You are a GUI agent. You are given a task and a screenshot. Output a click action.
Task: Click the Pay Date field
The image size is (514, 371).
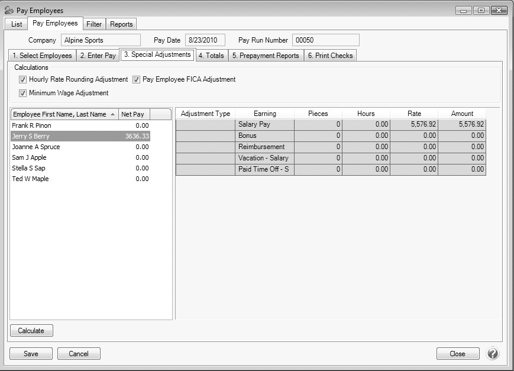[202, 40]
